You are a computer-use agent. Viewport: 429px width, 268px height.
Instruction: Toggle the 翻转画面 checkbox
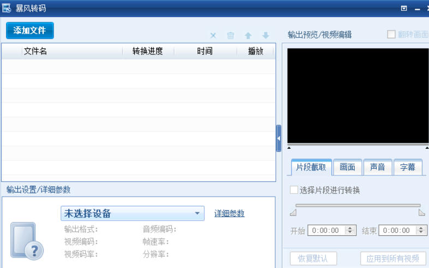[x=391, y=34]
